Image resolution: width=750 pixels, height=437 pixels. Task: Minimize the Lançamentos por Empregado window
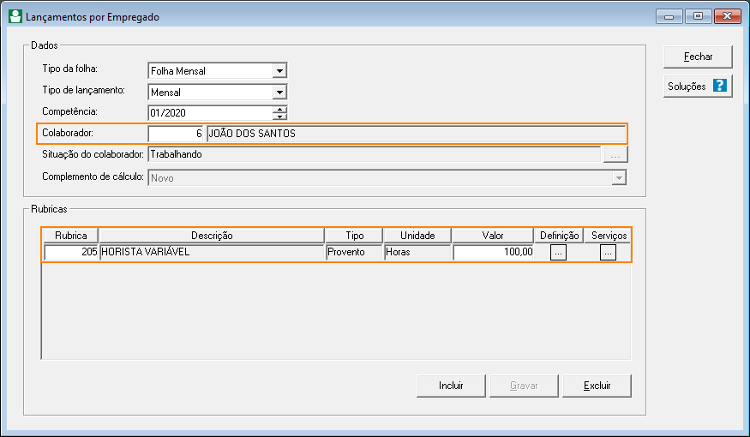(669, 16)
